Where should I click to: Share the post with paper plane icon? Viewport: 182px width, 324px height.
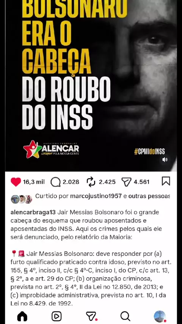126,182
